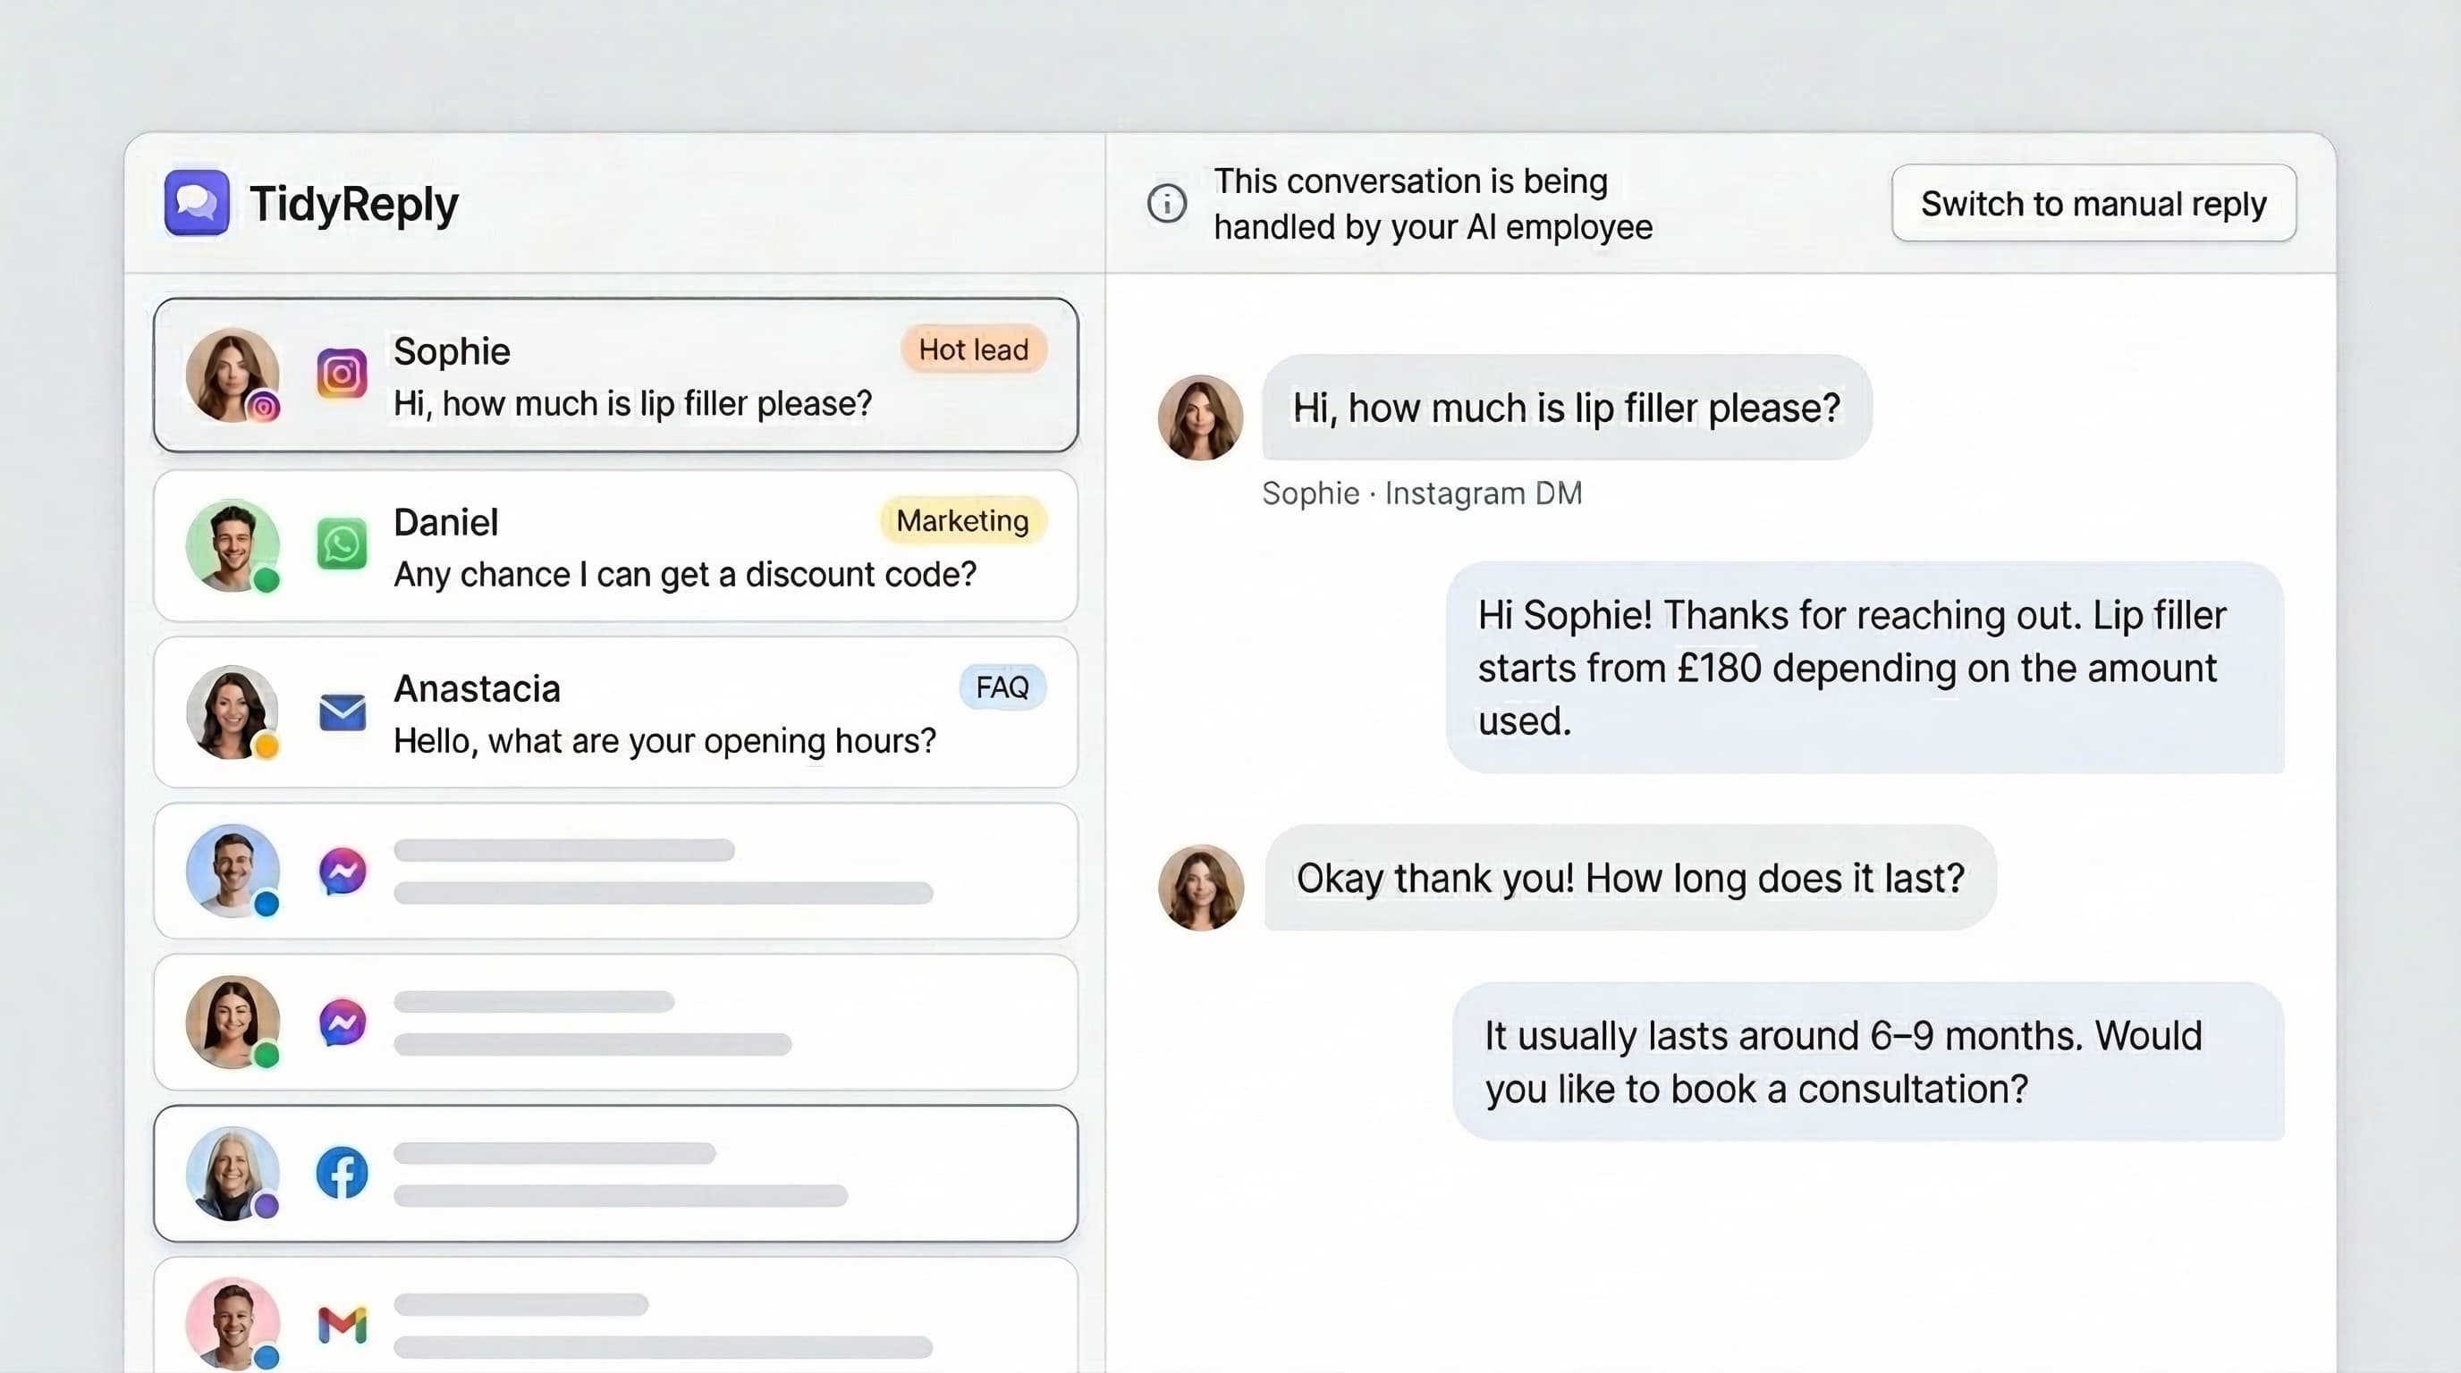2461x1373 pixels.
Task: Open Daniel's discount code conversation
Action: (683, 574)
